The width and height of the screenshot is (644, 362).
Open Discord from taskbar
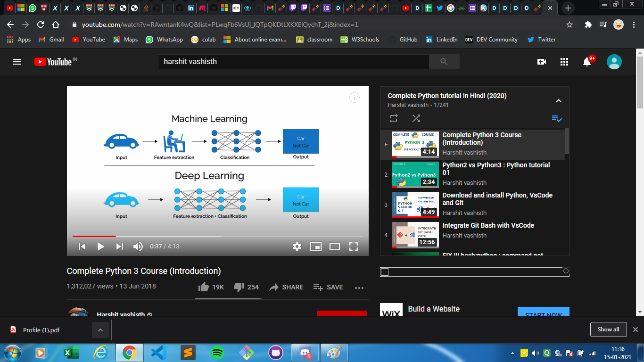304,352
